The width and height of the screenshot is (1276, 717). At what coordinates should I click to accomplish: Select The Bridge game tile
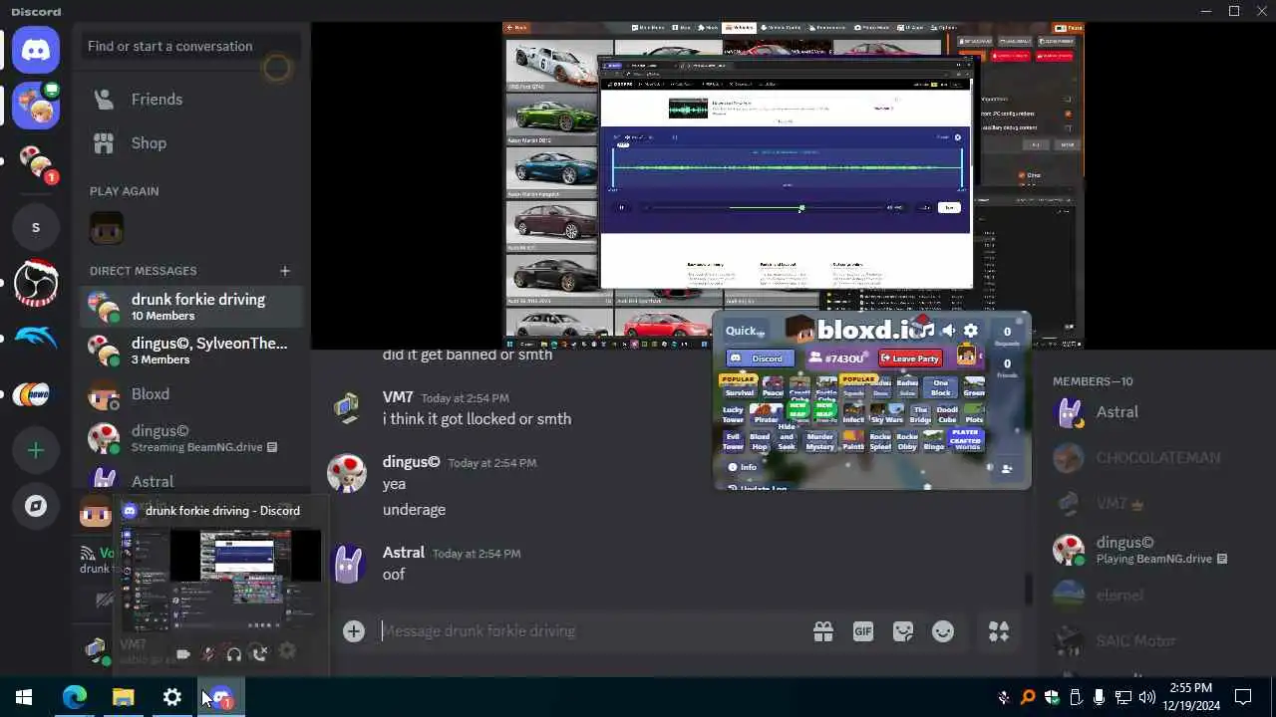[920, 414]
